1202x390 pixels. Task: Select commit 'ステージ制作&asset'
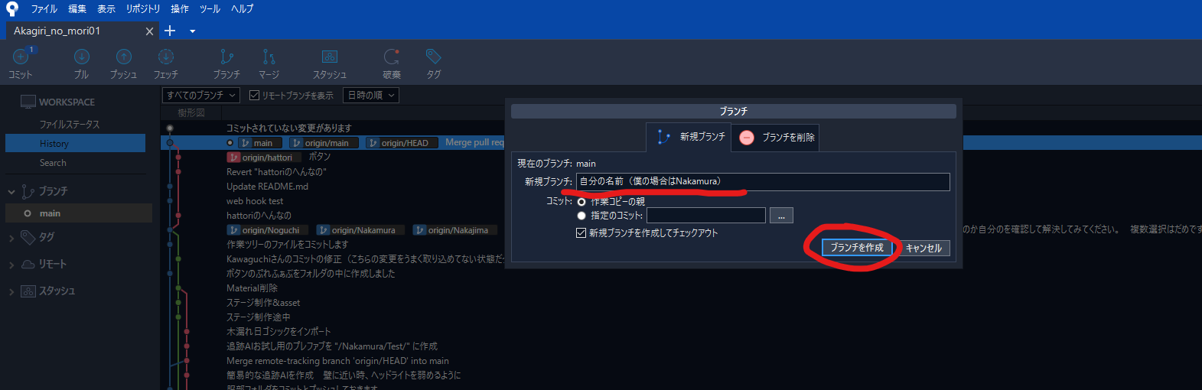click(x=263, y=303)
